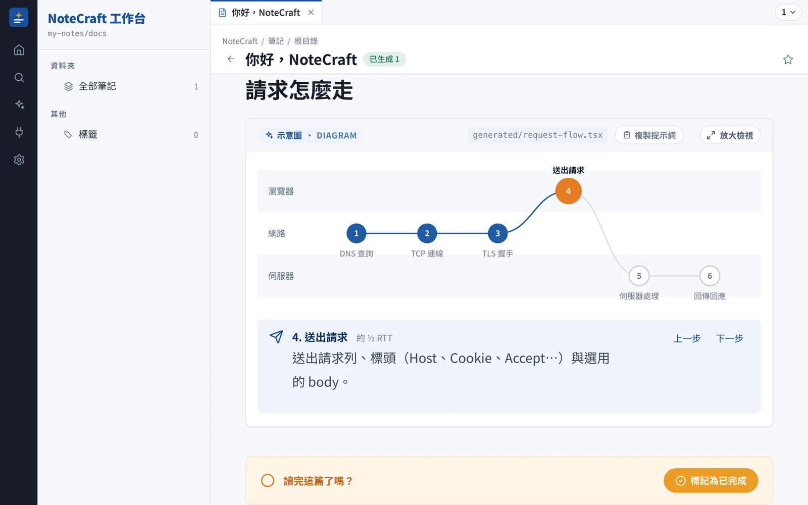Screen dimensions: 808x505
Task: Switch to the 你好，NoteCraft tab
Action: [x=266, y=13]
